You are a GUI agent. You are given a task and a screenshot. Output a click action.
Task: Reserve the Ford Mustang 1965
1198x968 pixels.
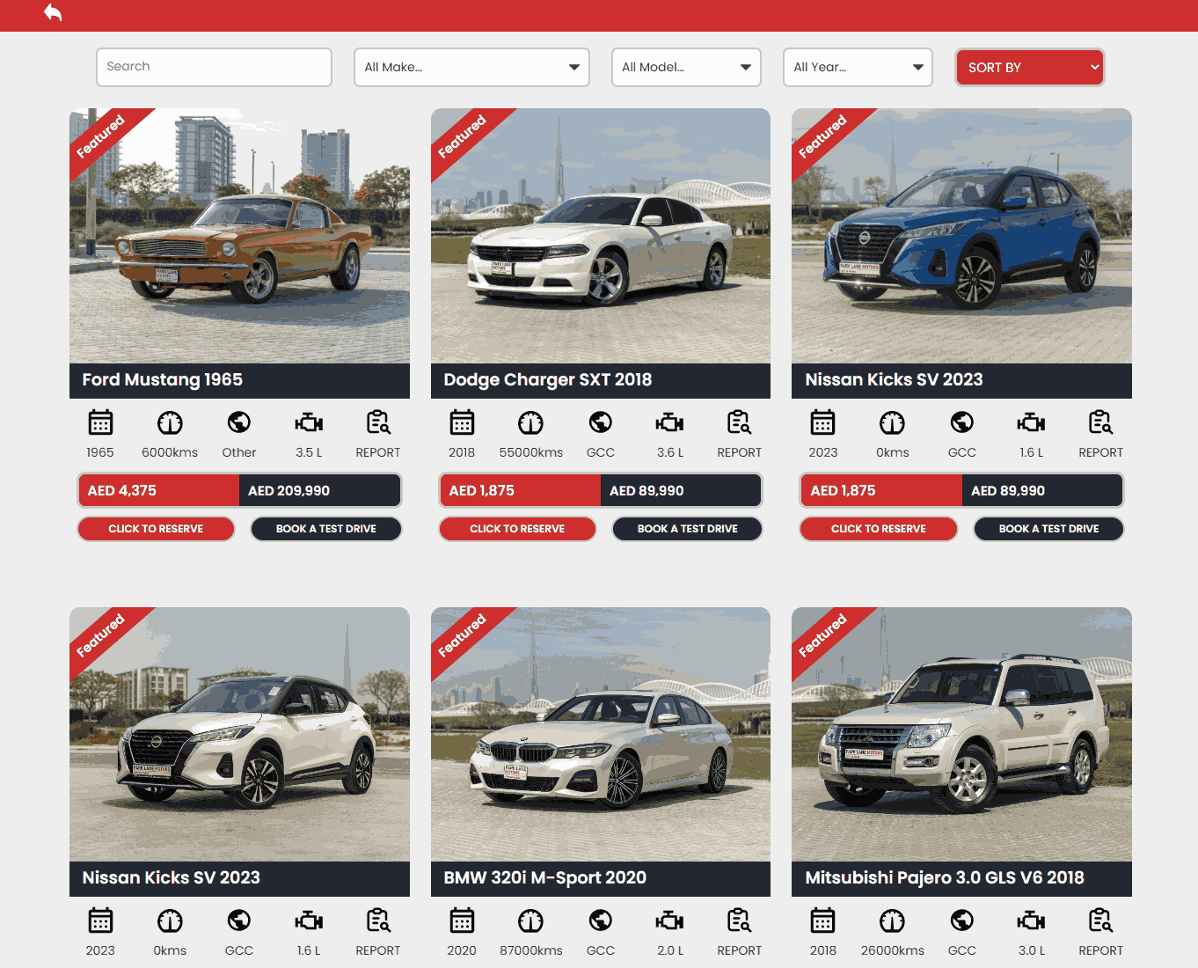[x=156, y=529]
